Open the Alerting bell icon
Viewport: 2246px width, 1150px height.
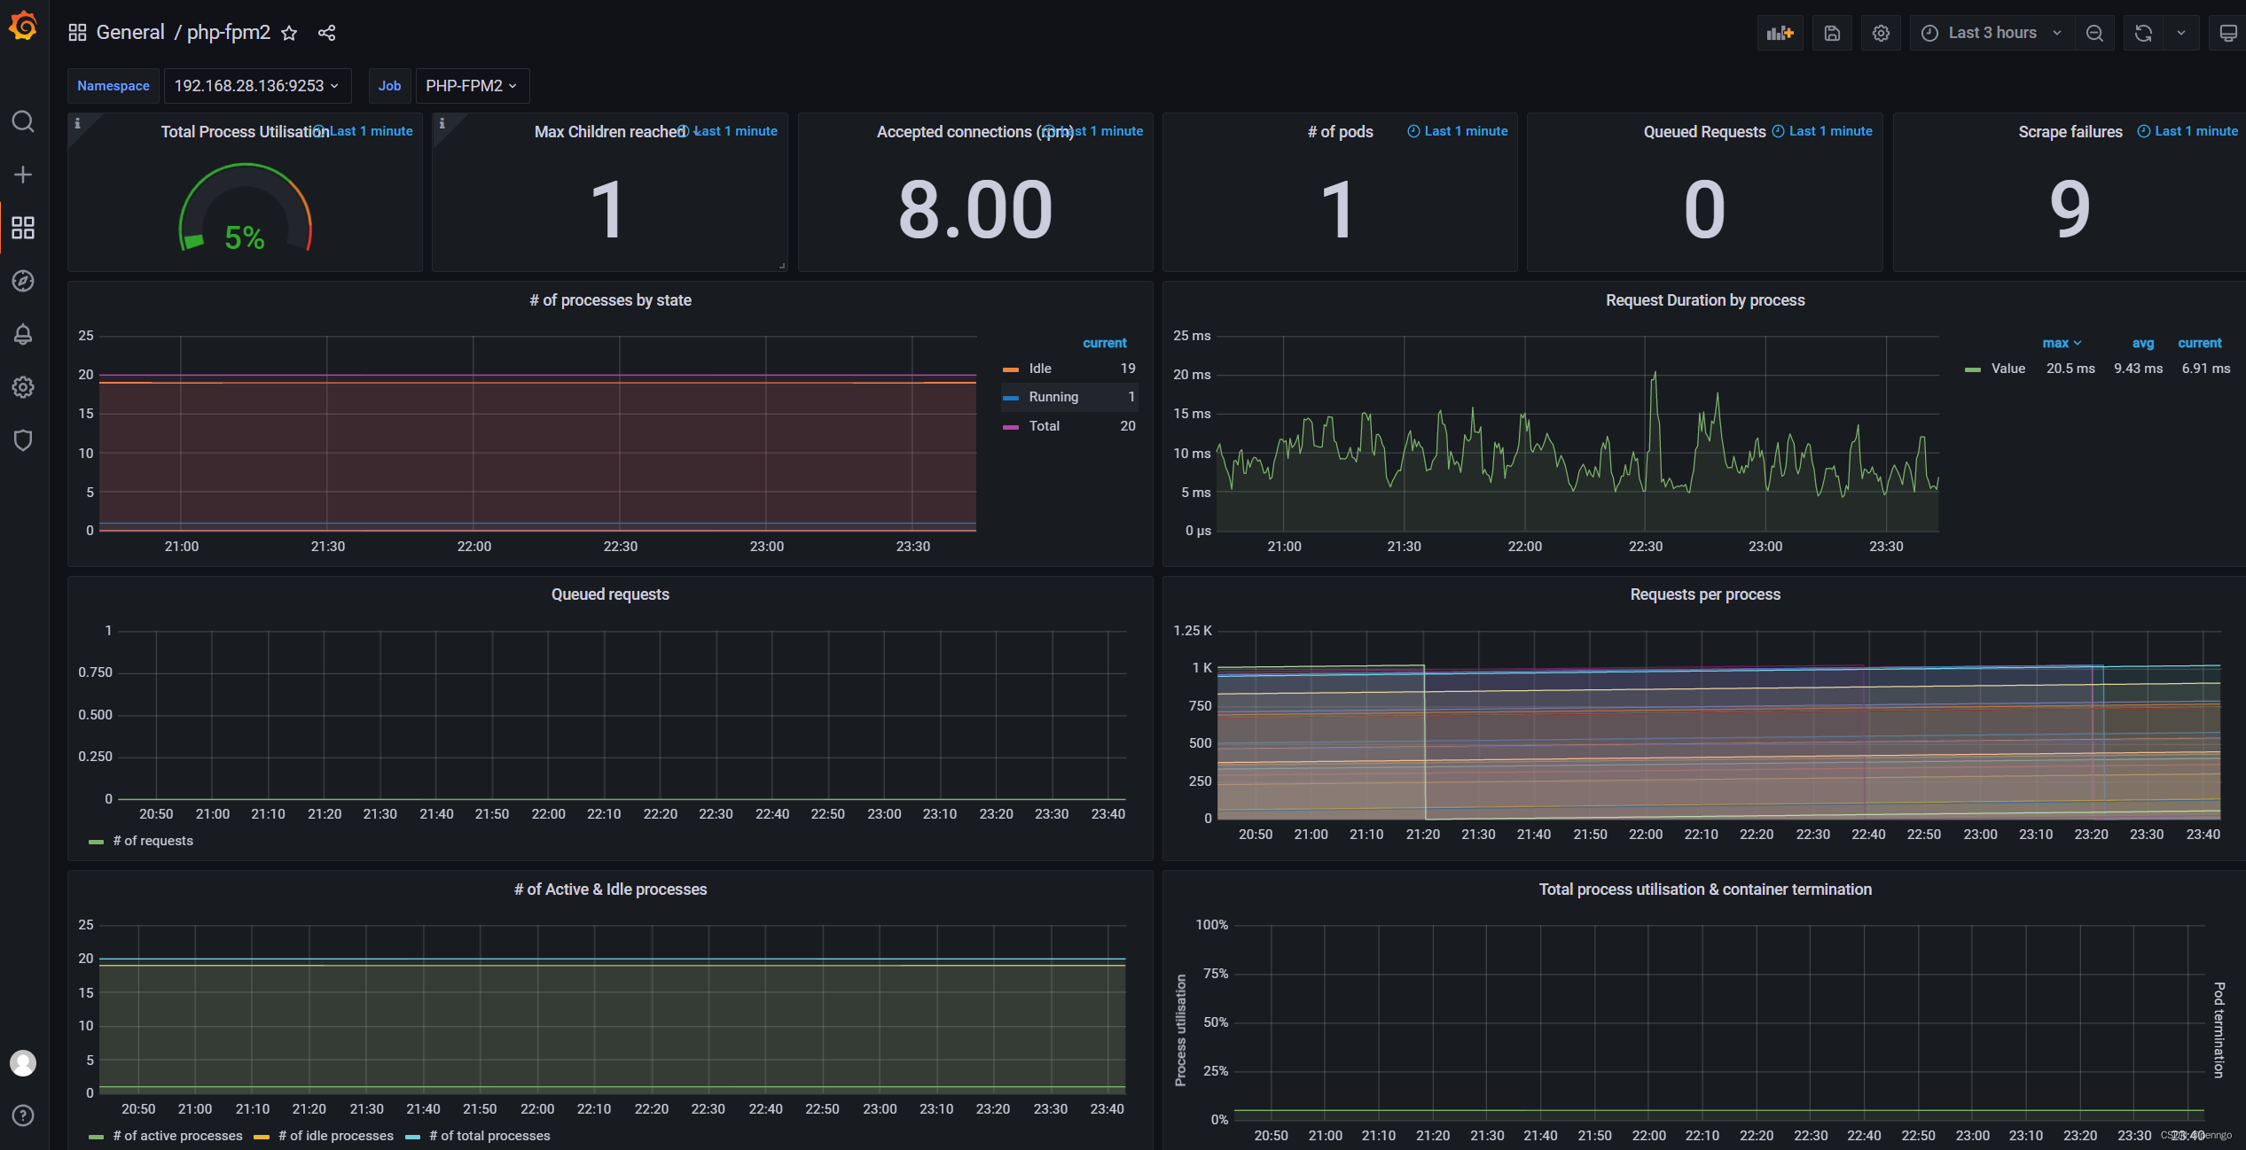(23, 334)
